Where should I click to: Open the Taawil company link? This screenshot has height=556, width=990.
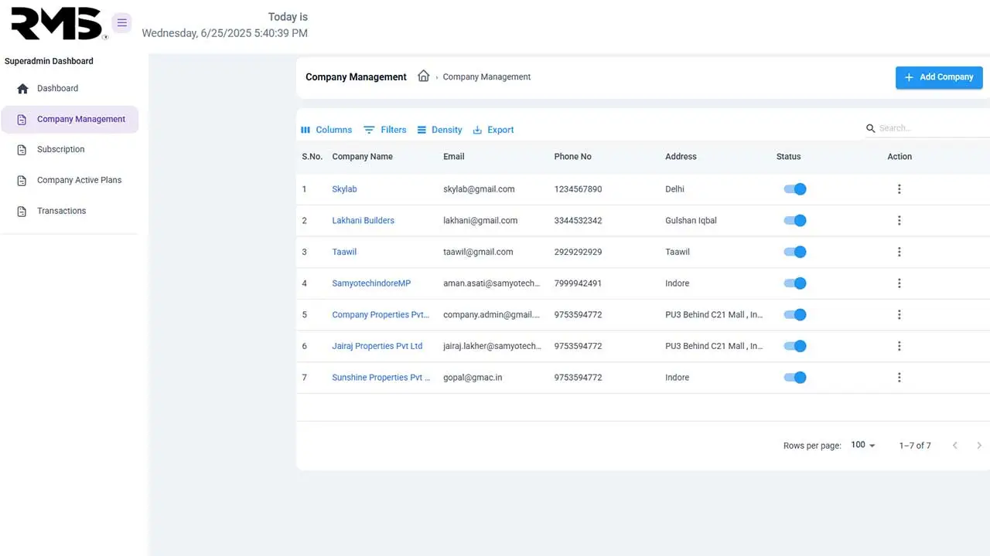(x=344, y=252)
